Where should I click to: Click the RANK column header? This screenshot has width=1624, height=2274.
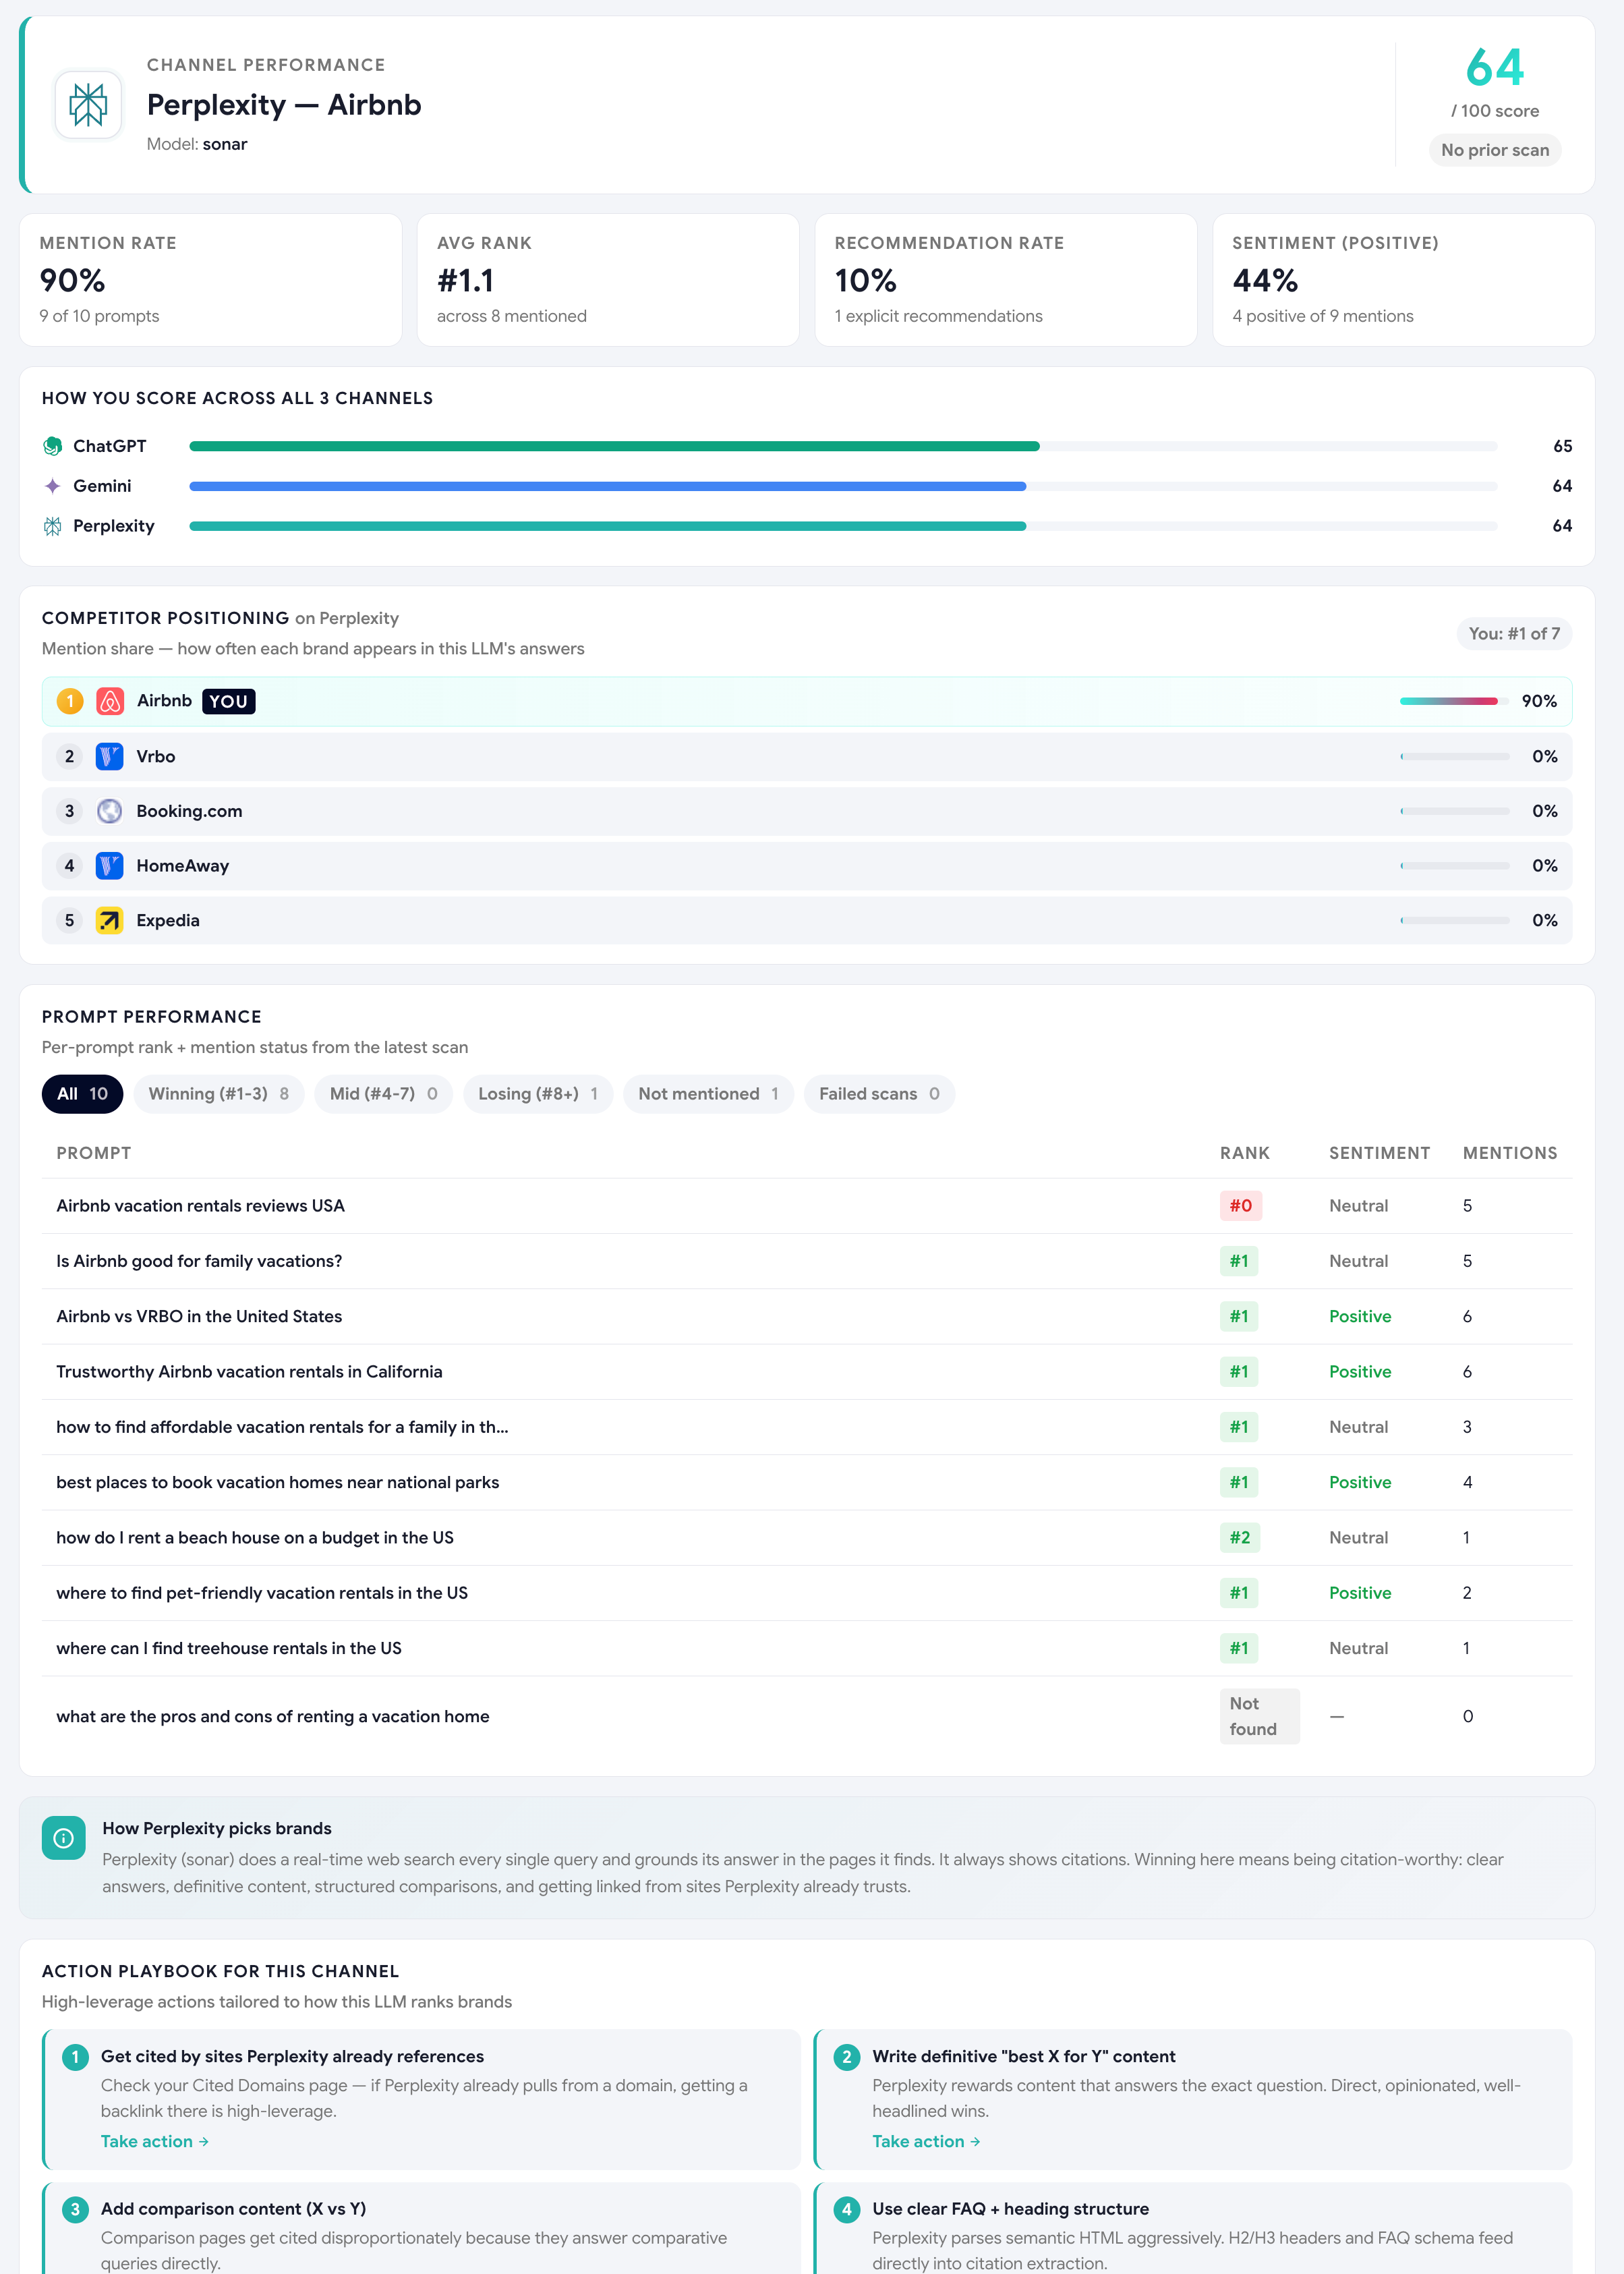click(1245, 1153)
